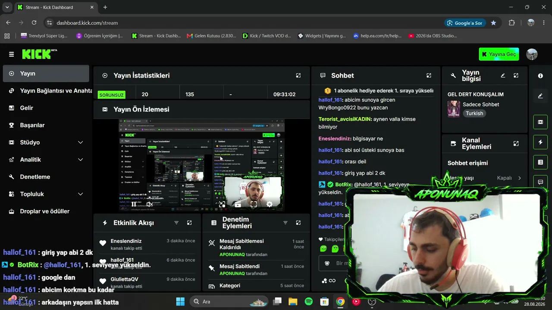Viewport: 552px width, 310px height.
Task: Open the user profile avatar menu
Action: [532, 54]
